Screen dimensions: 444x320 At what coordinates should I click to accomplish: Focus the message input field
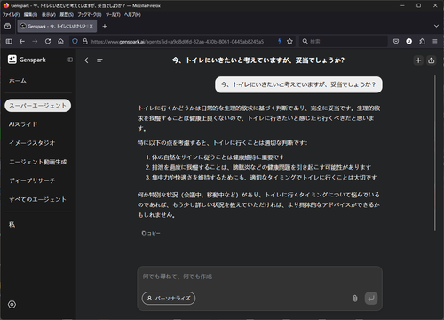pos(259,276)
